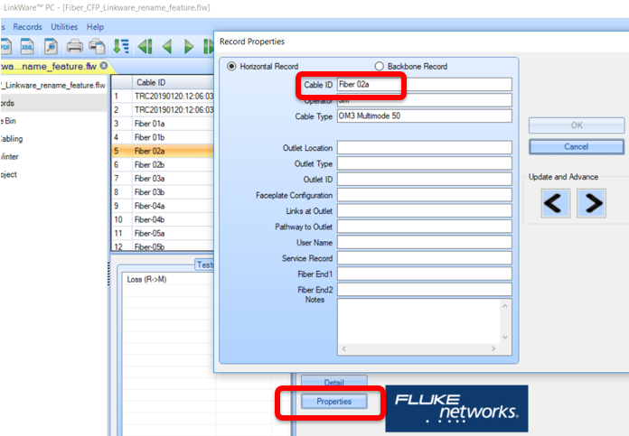Go to previous record using green arrow
Viewport: 629px width, 436px height.
coord(167,46)
